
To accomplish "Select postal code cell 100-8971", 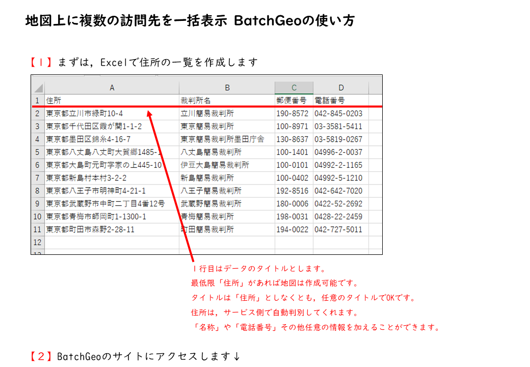I will tap(294, 126).
